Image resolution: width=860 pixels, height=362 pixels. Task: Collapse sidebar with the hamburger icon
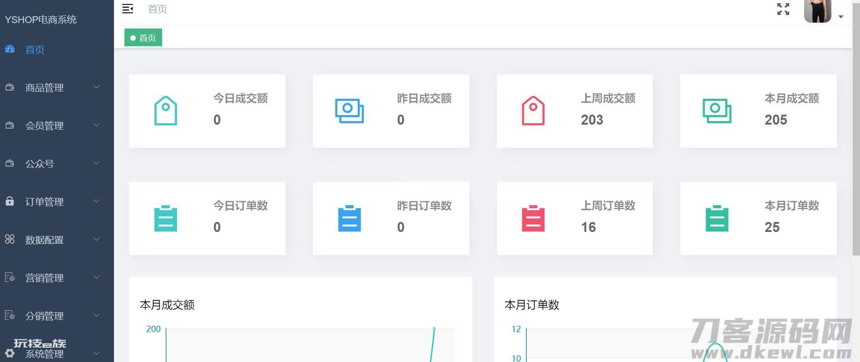(x=128, y=9)
